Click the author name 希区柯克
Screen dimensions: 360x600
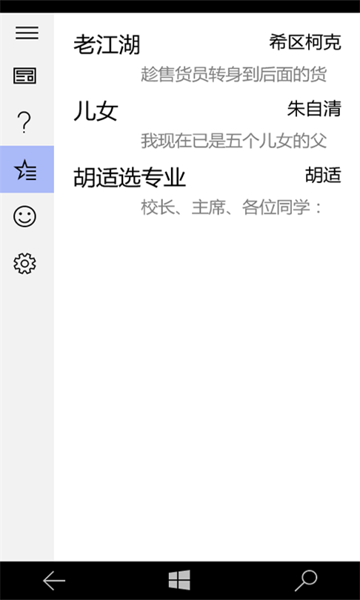(305, 42)
